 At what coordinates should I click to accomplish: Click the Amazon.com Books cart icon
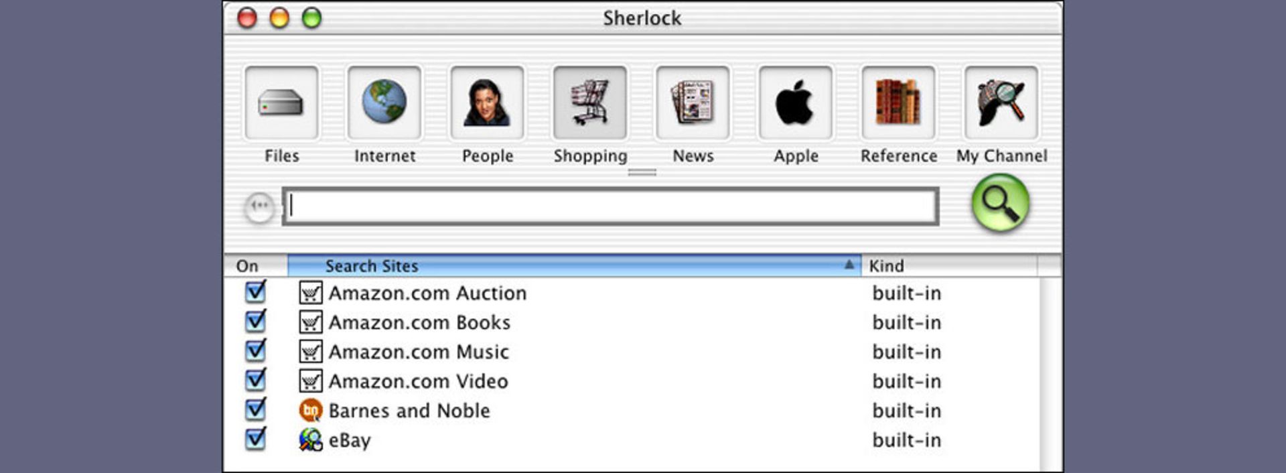click(x=311, y=322)
